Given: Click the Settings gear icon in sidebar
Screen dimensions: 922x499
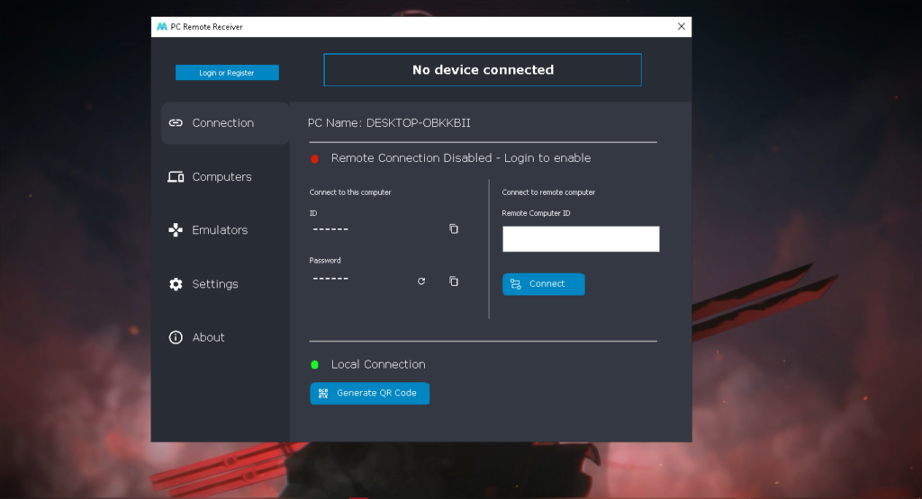Looking at the screenshot, I should 176,284.
